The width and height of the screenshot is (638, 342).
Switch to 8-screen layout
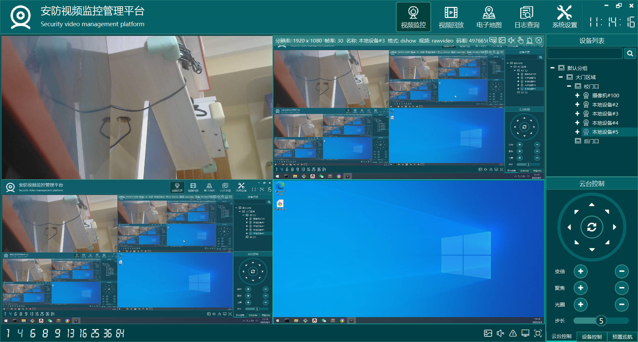click(45, 333)
